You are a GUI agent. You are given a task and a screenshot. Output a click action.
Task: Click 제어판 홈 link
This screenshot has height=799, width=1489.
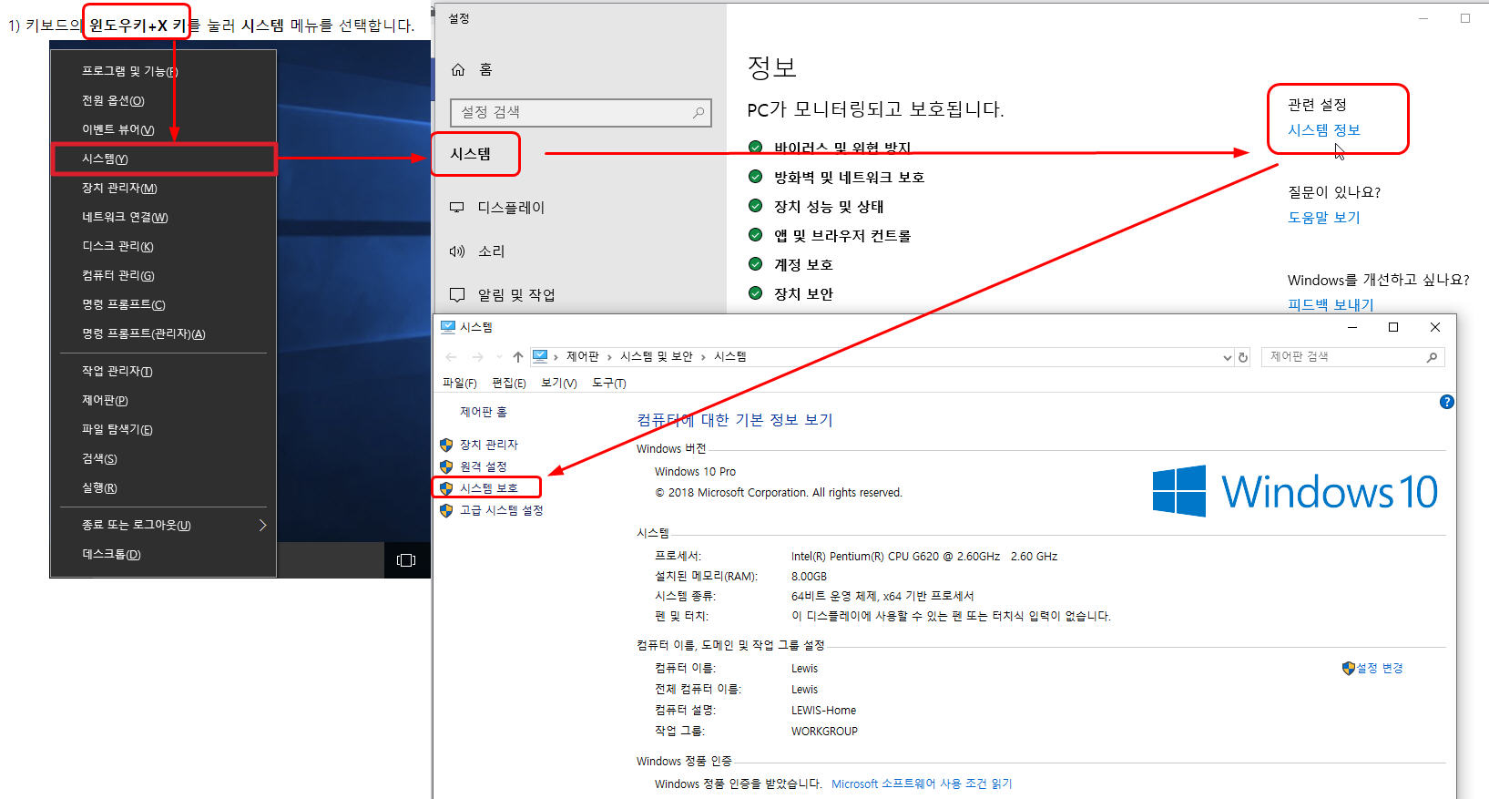(484, 412)
